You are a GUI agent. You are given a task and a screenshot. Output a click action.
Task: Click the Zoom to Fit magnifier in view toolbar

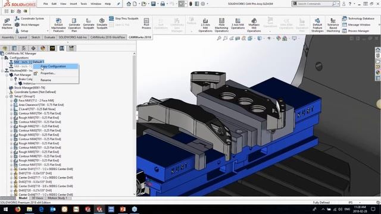tap(219, 38)
